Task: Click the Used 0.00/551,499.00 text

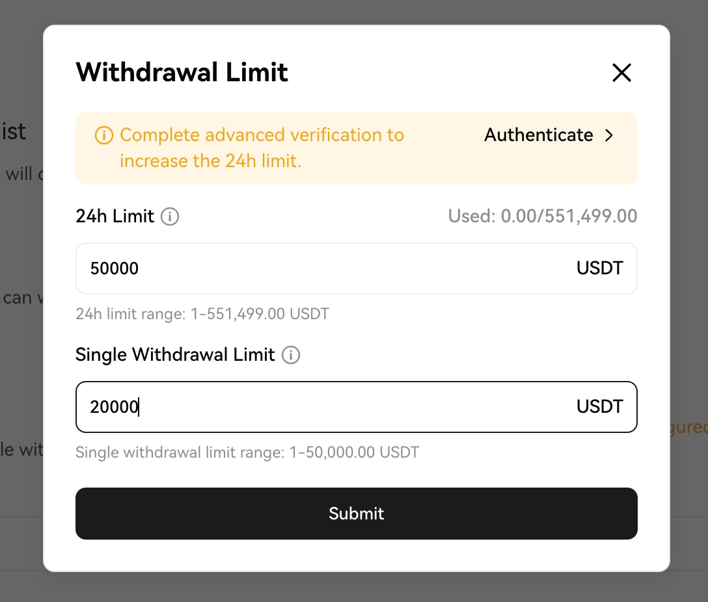Action: tap(542, 216)
